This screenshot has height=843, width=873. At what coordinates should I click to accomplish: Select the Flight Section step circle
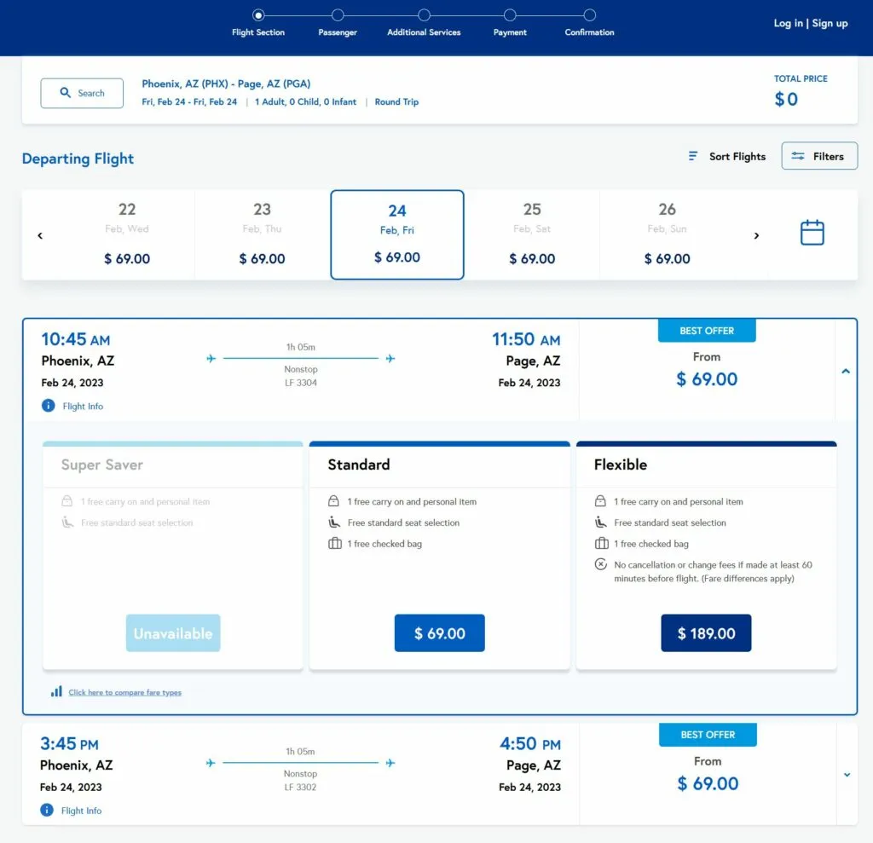pos(258,15)
